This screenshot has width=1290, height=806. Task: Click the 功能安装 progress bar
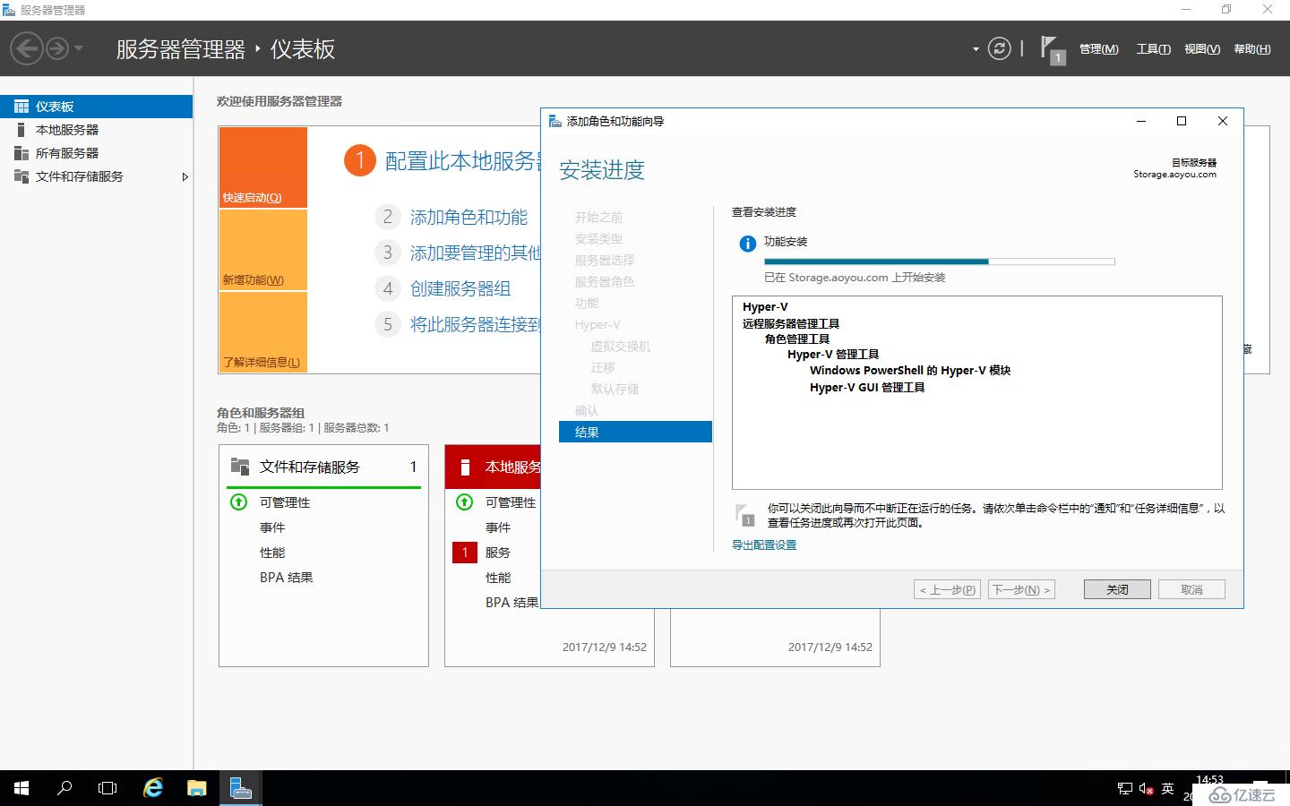940,262
